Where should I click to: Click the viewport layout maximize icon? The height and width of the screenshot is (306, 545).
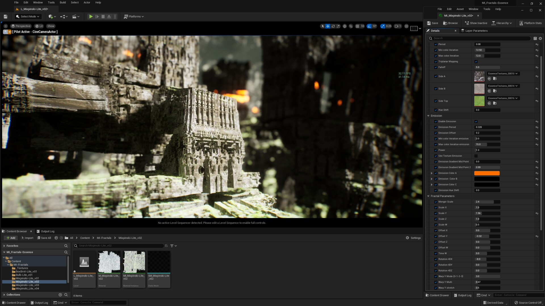pyautogui.click(x=406, y=26)
